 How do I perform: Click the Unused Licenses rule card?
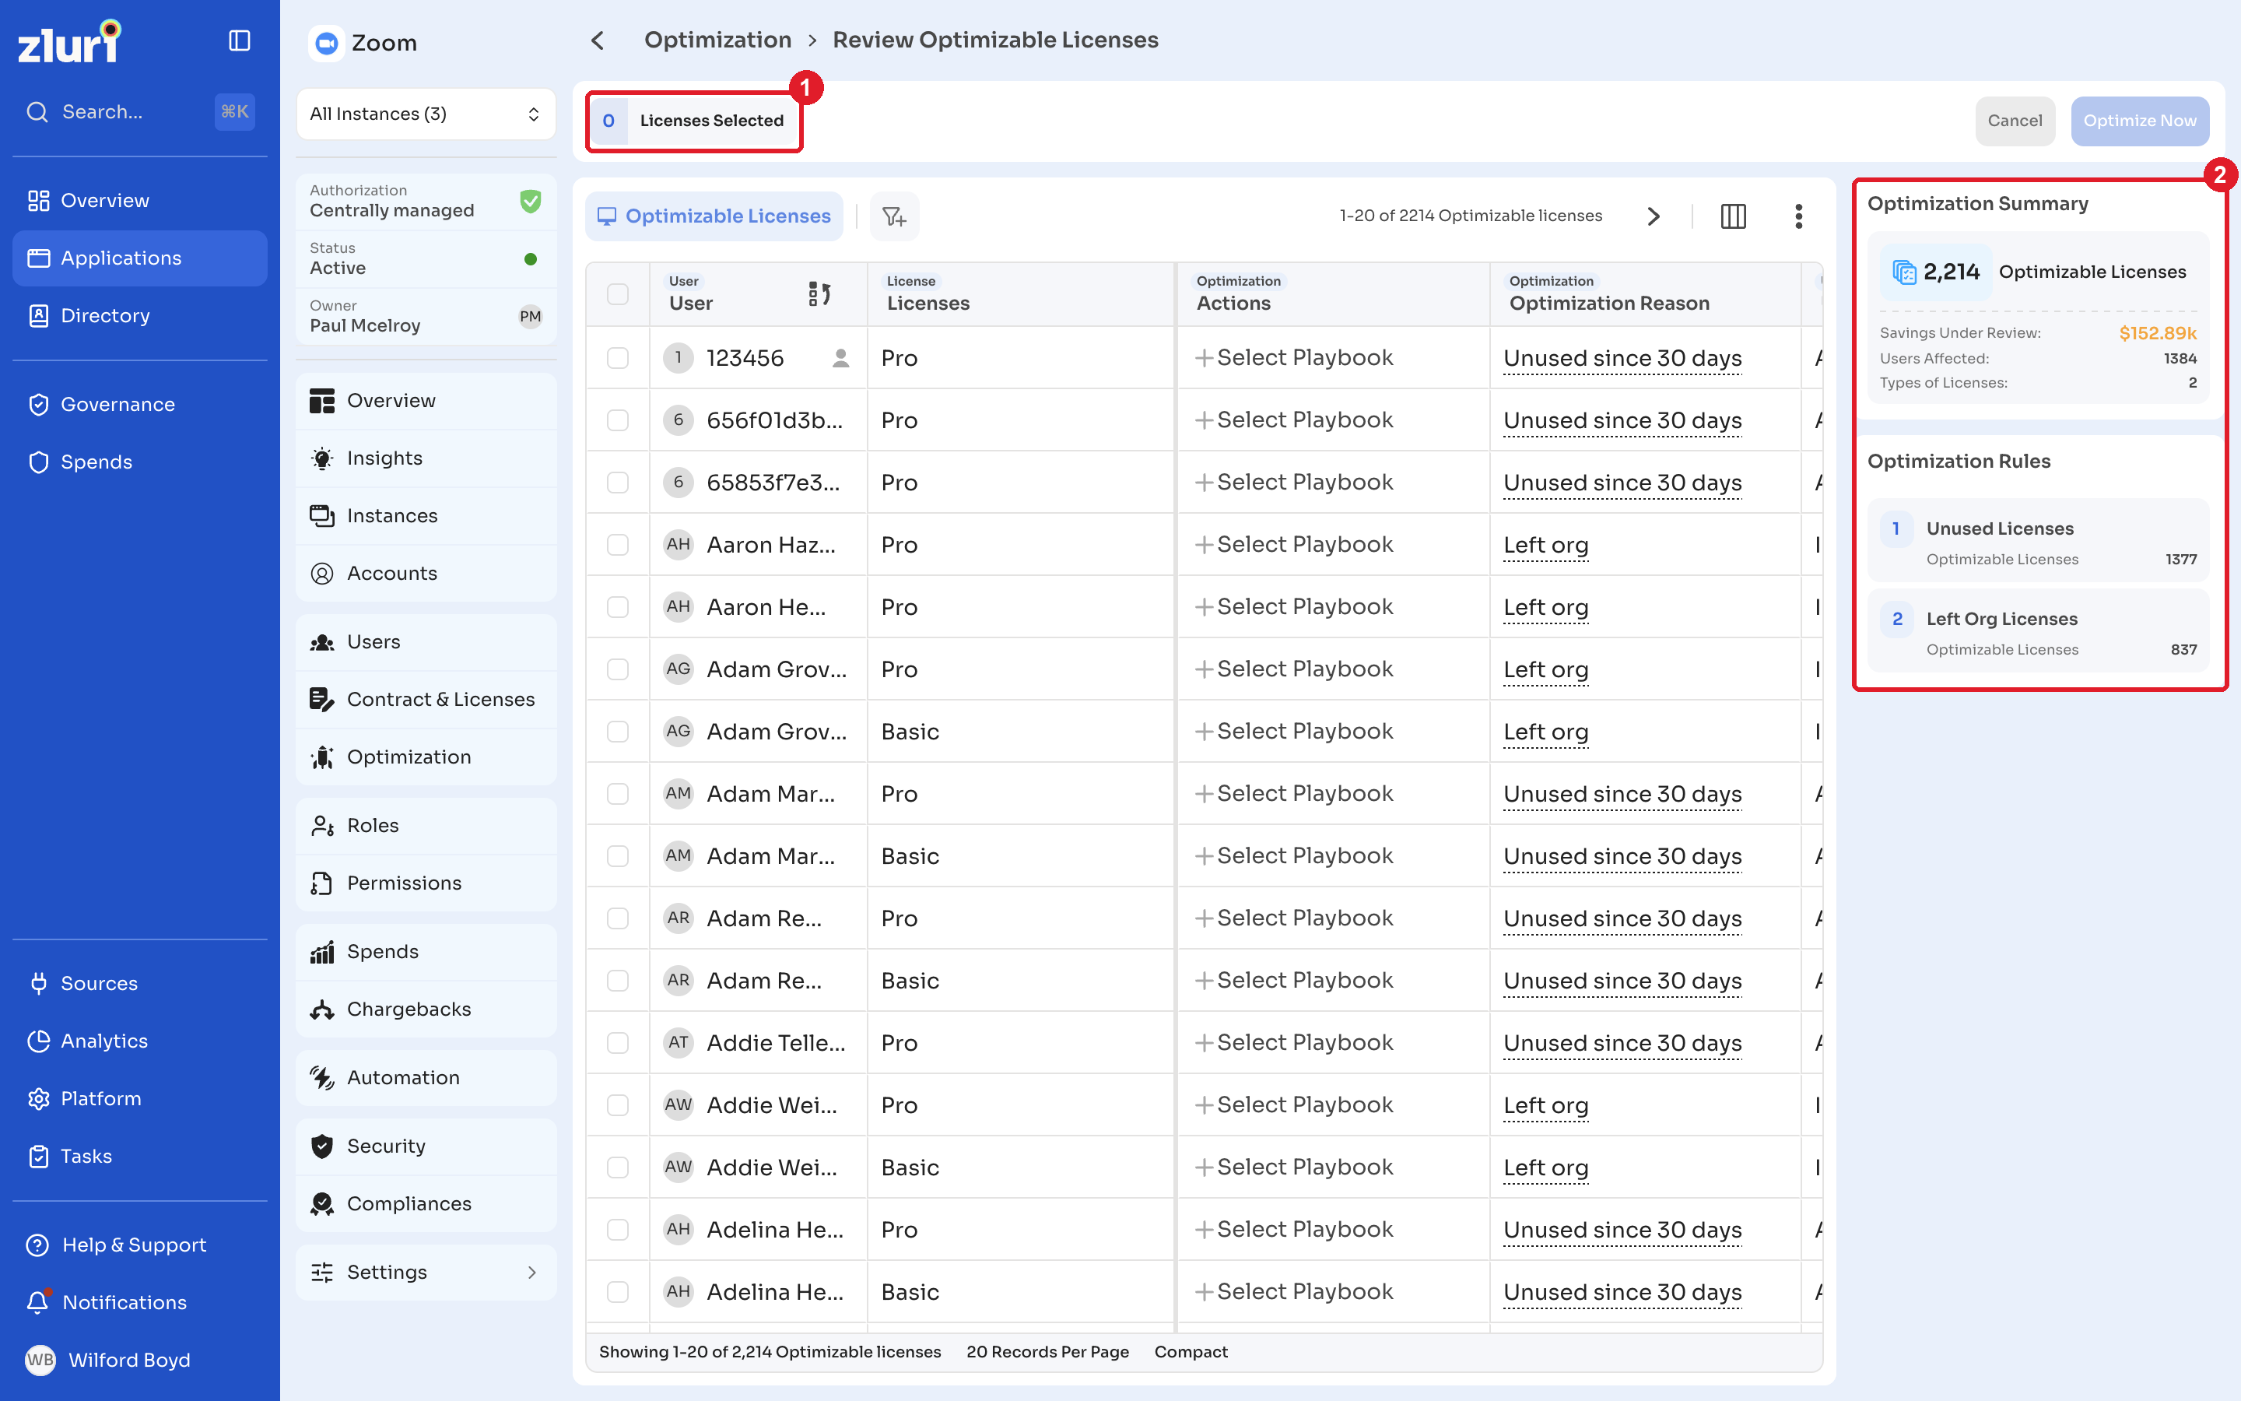2038,541
